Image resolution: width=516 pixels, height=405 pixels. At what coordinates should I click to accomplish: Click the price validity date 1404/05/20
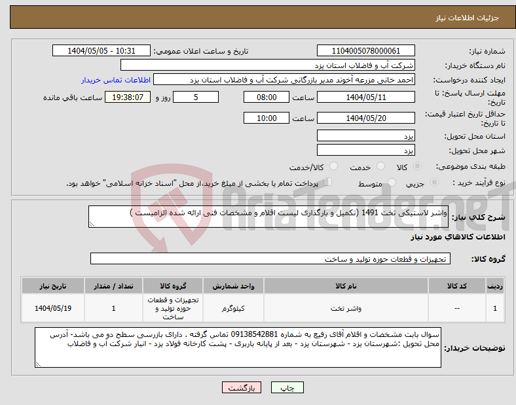[x=366, y=118]
